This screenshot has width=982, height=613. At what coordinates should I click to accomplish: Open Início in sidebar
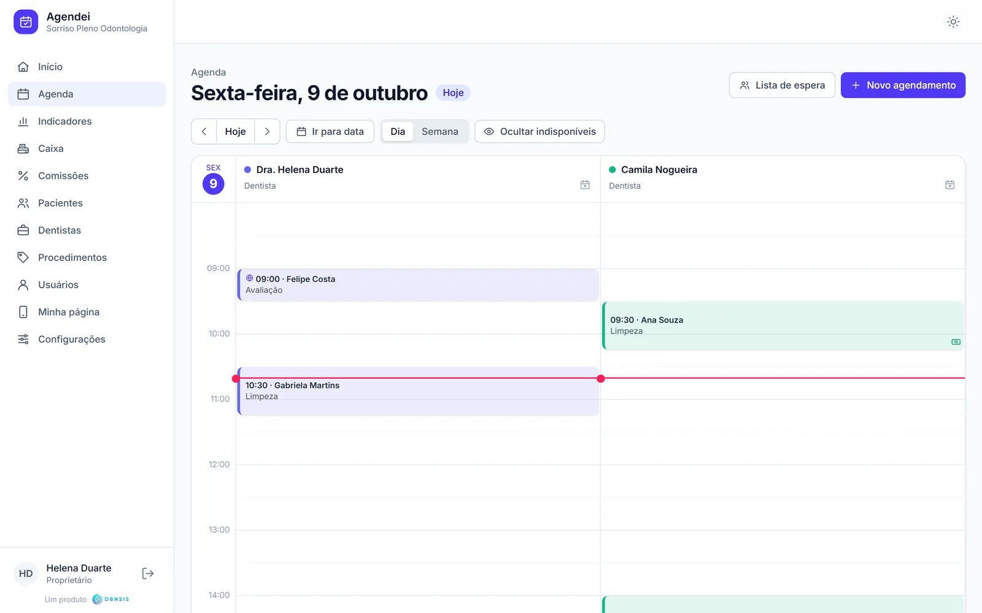point(87,67)
